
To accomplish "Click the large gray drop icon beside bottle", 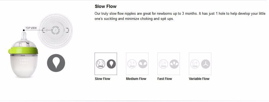I will (56, 63).
